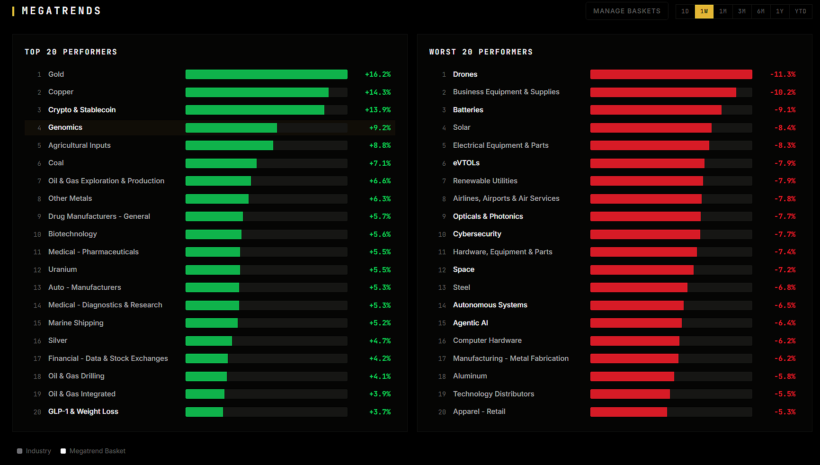Click the Copper green performance bar

point(257,92)
